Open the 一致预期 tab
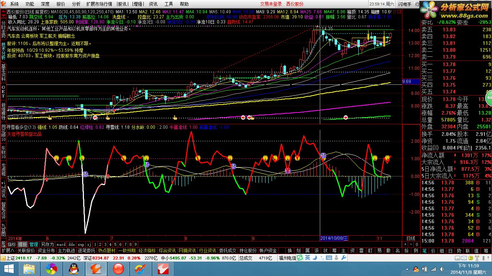This screenshot has width=492, height=276. (127, 250)
